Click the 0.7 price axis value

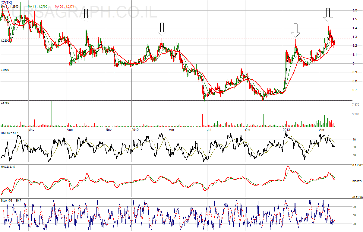click(x=355, y=90)
